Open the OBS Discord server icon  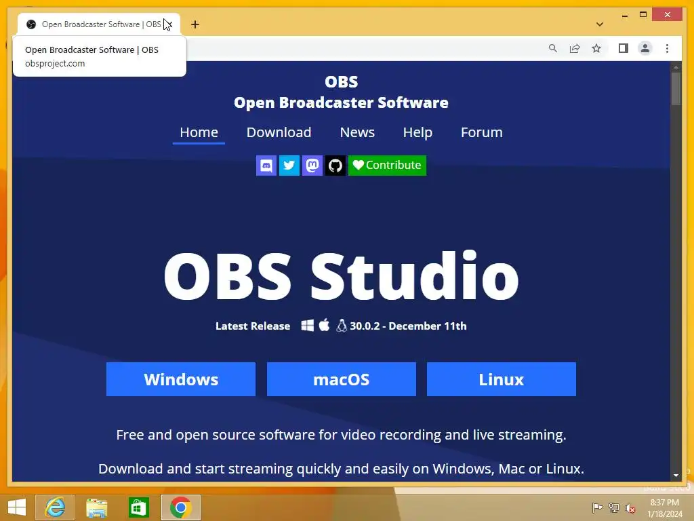(x=266, y=166)
